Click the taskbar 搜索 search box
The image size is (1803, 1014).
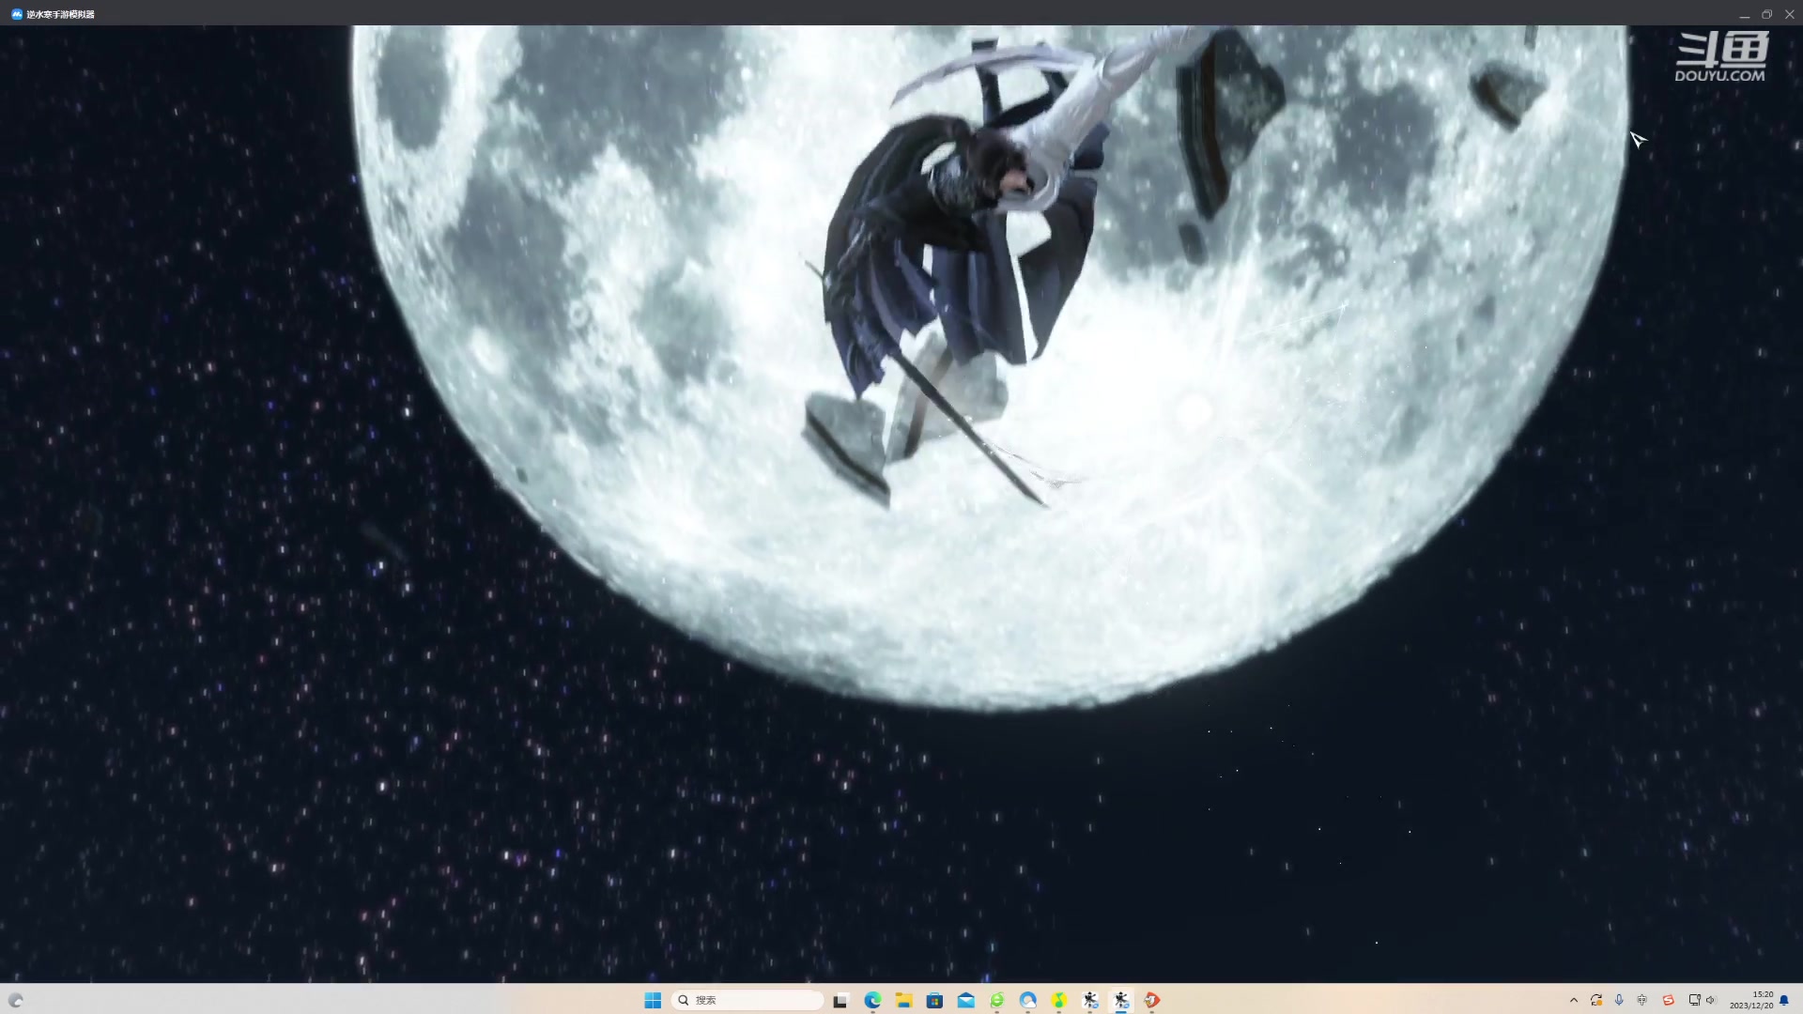[747, 1000]
